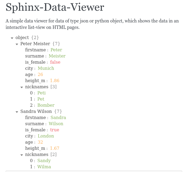The width and height of the screenshot is (190, 172).
Task: Click the is_female value true
Action: [55, 130]
